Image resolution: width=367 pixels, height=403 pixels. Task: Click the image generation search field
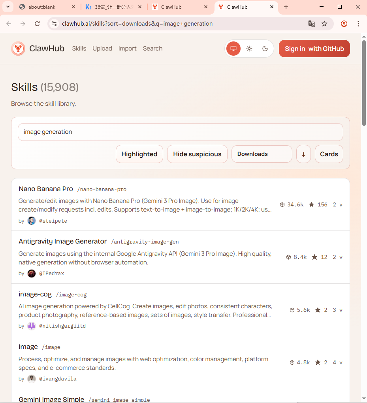point(180,132)
